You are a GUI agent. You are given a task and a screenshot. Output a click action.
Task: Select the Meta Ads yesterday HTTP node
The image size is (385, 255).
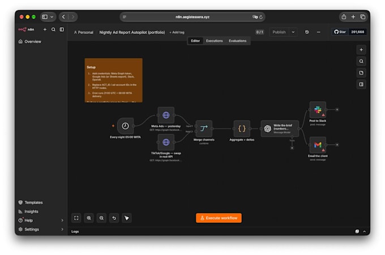pos(166,115)
